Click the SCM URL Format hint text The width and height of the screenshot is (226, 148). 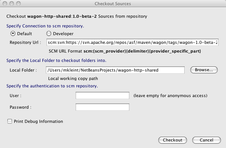tap(125, 51)
